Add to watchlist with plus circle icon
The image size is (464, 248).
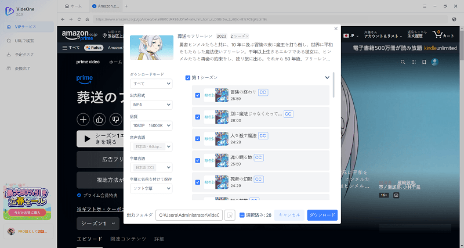[83, 120]
